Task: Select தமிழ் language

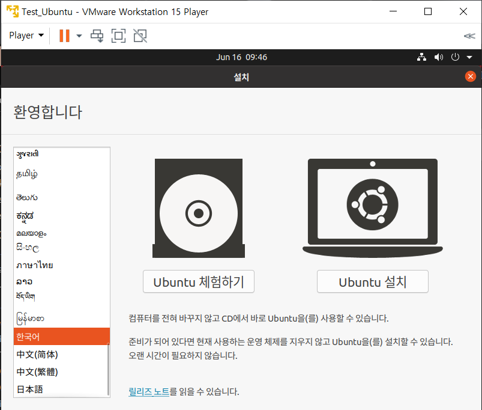Action: [x=62, y=174]
